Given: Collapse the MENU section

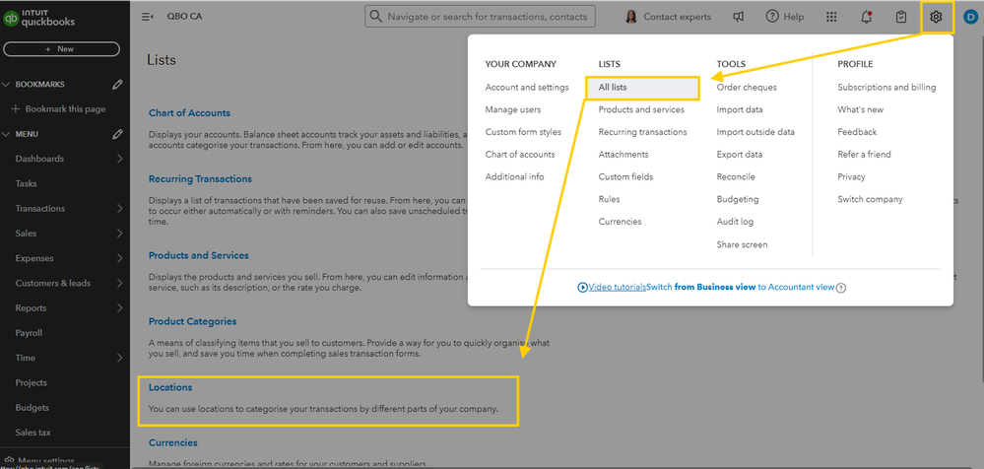Looking at the screenshot, I should click(x=6, y=134).
